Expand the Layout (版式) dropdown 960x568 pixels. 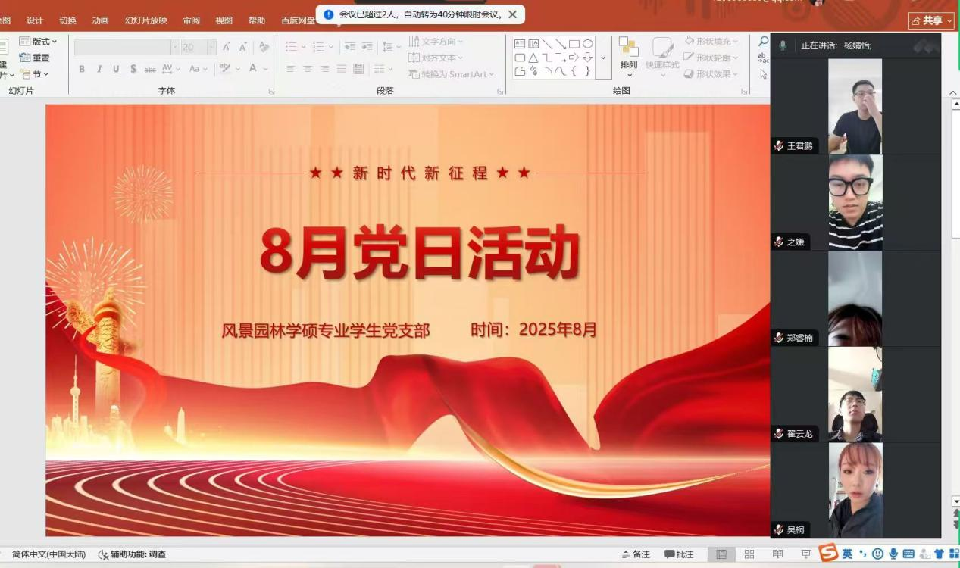(x=38, y=42)
